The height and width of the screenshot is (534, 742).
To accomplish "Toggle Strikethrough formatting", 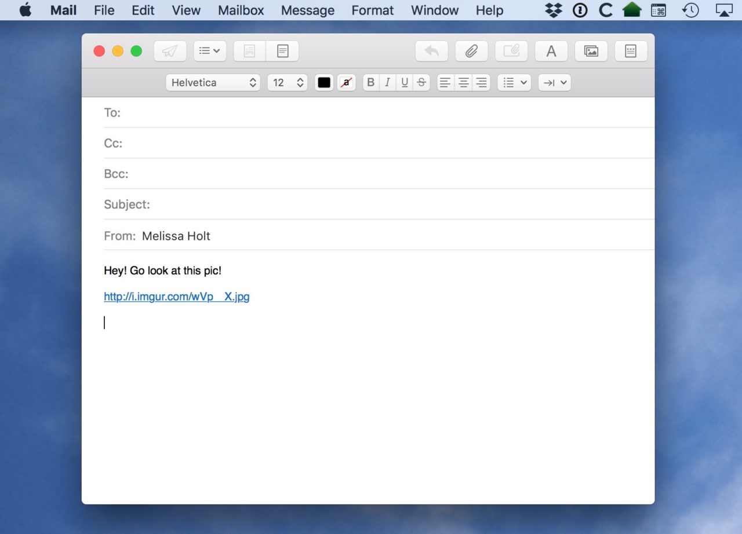I will 421,83.
